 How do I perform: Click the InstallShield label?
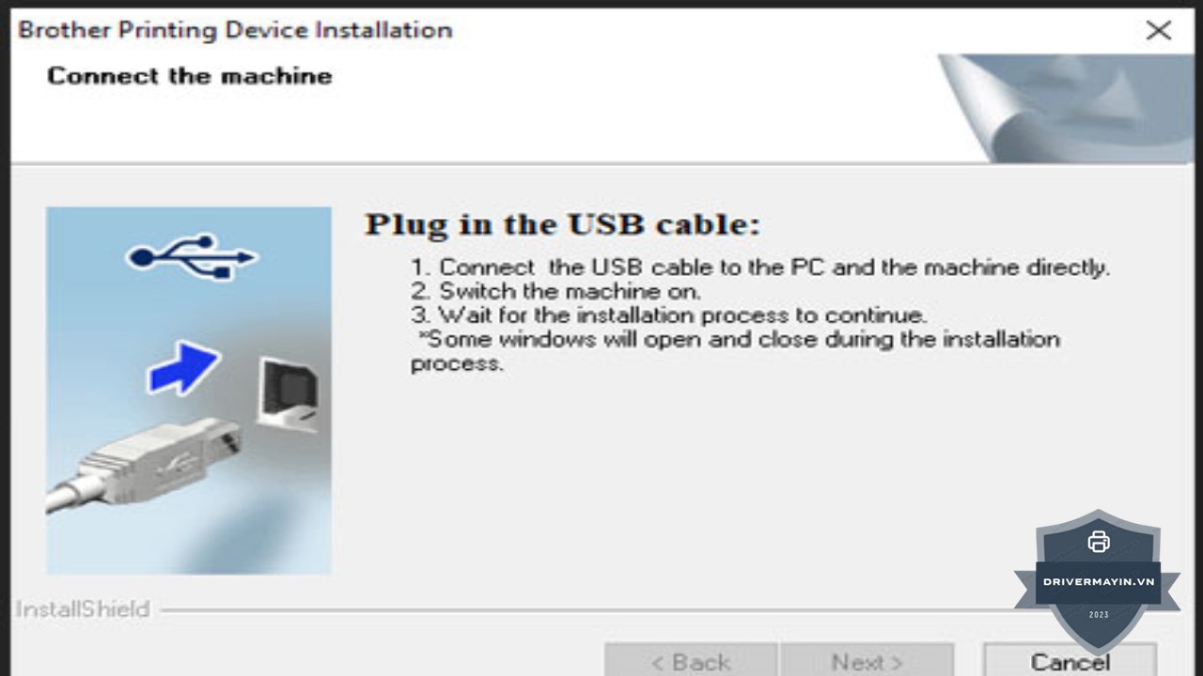pyautogui.click(x=83, y=609)
